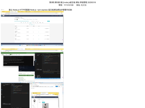Select the document title line beginning '第5周 資料庫'

[x=73, y=2]
